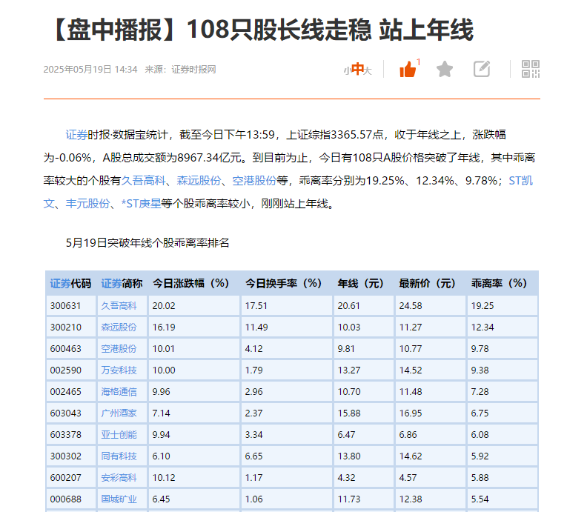Open 久吾高科 link in the paragraph
The height and width of the screenshot is (512, 567).
[143, 181]
